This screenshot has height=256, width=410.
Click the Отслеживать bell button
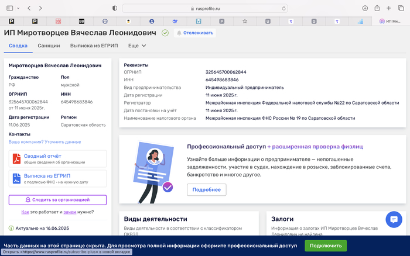coord(195,33)
